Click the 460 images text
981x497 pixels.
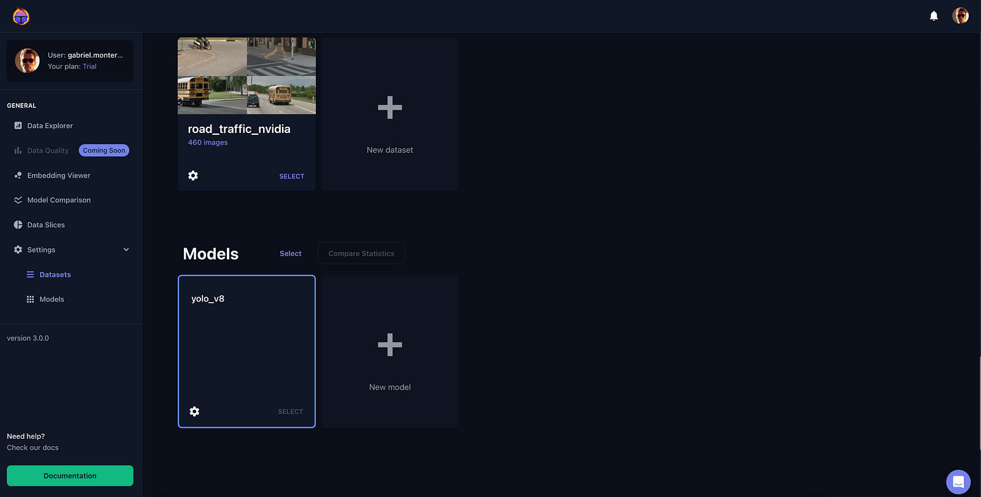tap(208, 143)
